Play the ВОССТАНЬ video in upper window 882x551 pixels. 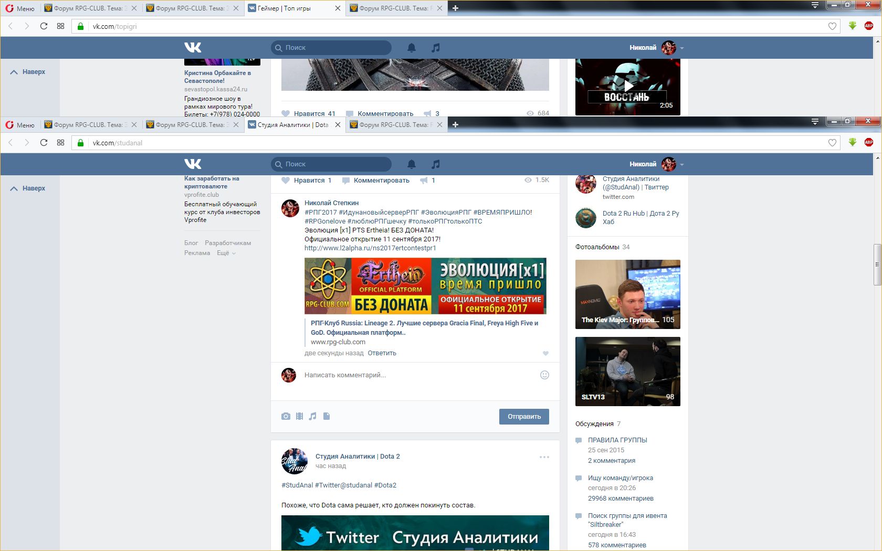coord(628,87)
